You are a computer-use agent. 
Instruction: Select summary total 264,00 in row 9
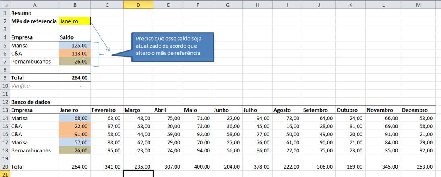click(x=75, y=78)
